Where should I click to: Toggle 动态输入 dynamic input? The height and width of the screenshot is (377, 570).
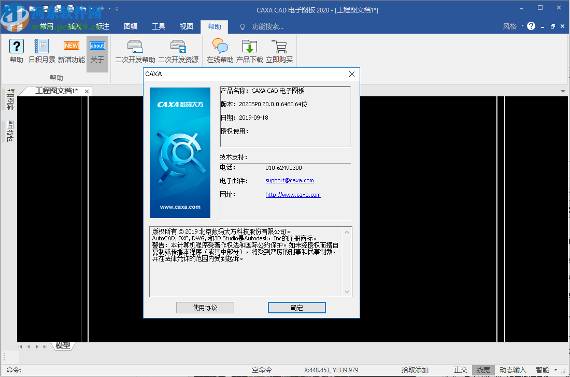click(512, 370)
